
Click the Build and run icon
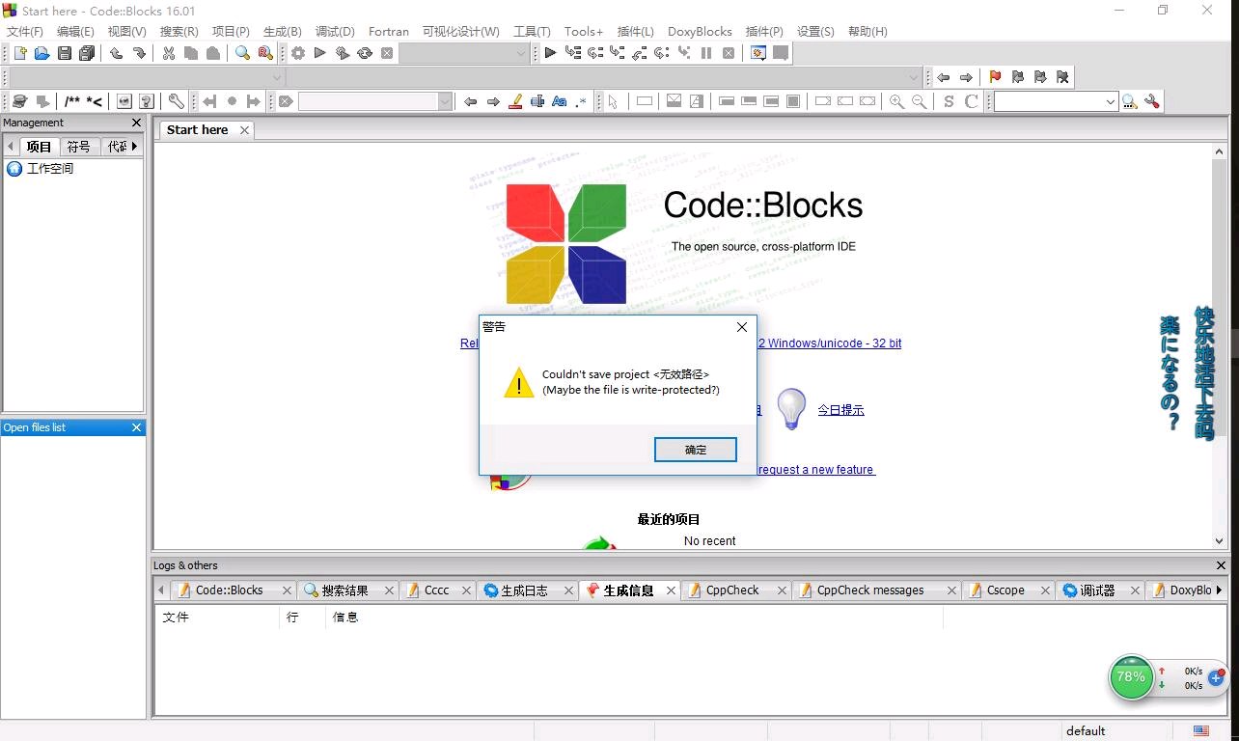(343, 53)
